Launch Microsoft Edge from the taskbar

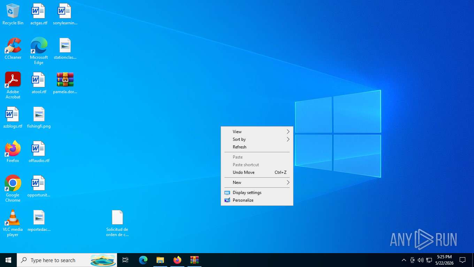[143, 260]
